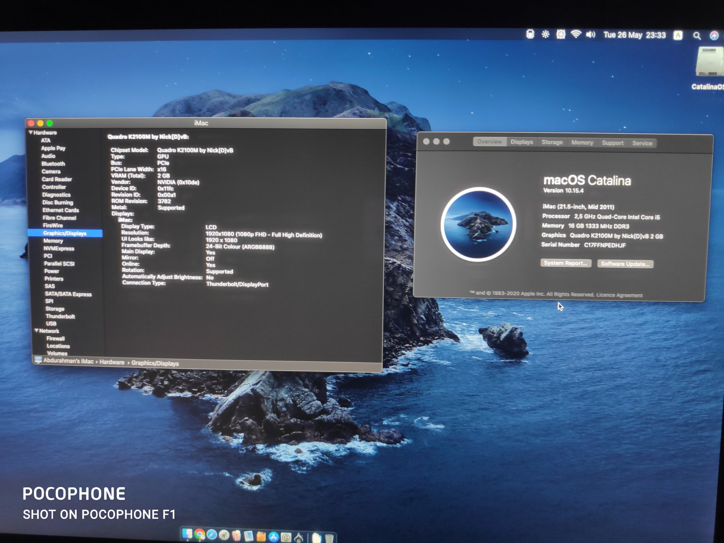
Task: Click the CPU chip menu bar icon
Action: [x=530, y=34]
